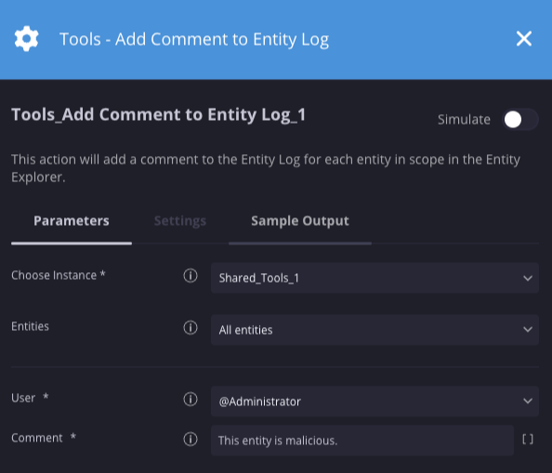Image resolution: width=552 pixels, height=473 pixels.
Task: Switch to the Settings tab
Action: tap(180, 221)
